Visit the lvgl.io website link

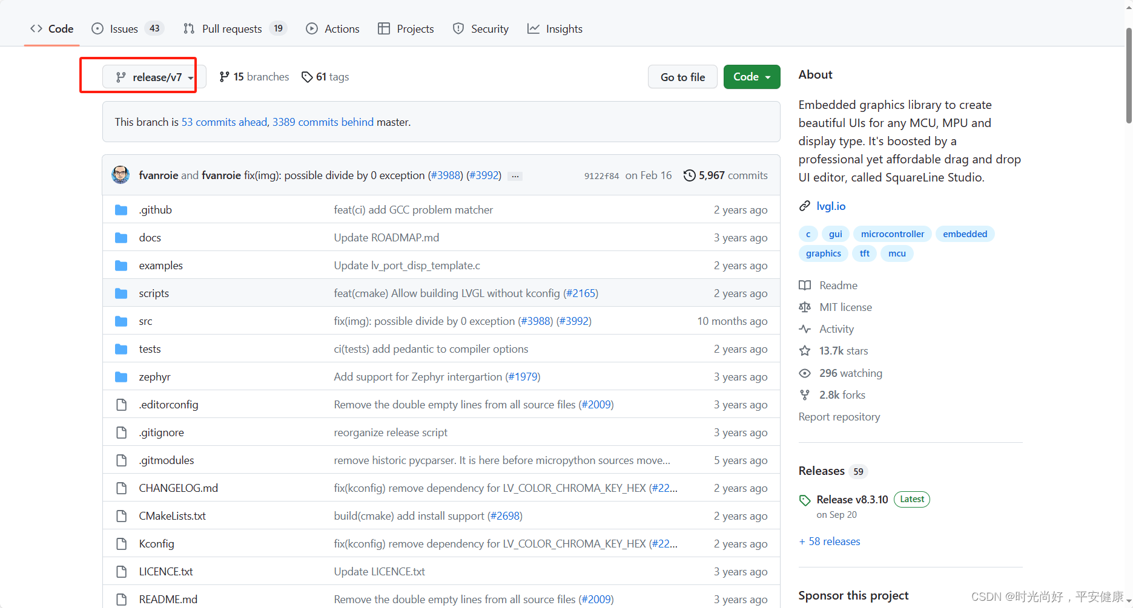click(x=831, y=206)
